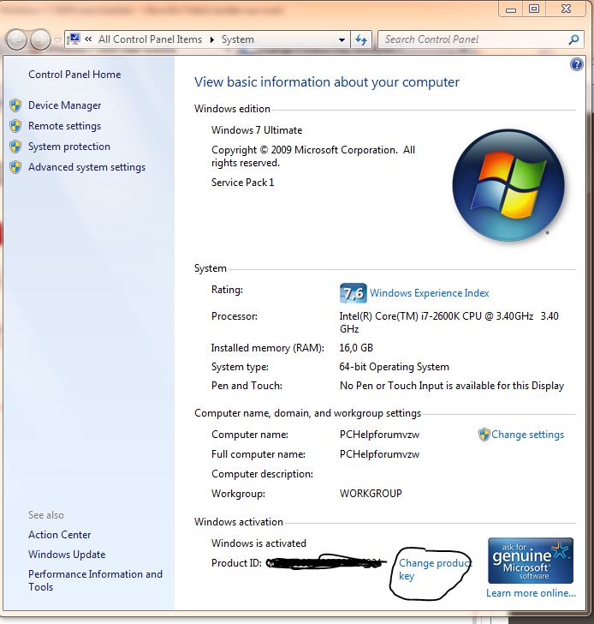Go to Control Panel Home

(74, 75)
